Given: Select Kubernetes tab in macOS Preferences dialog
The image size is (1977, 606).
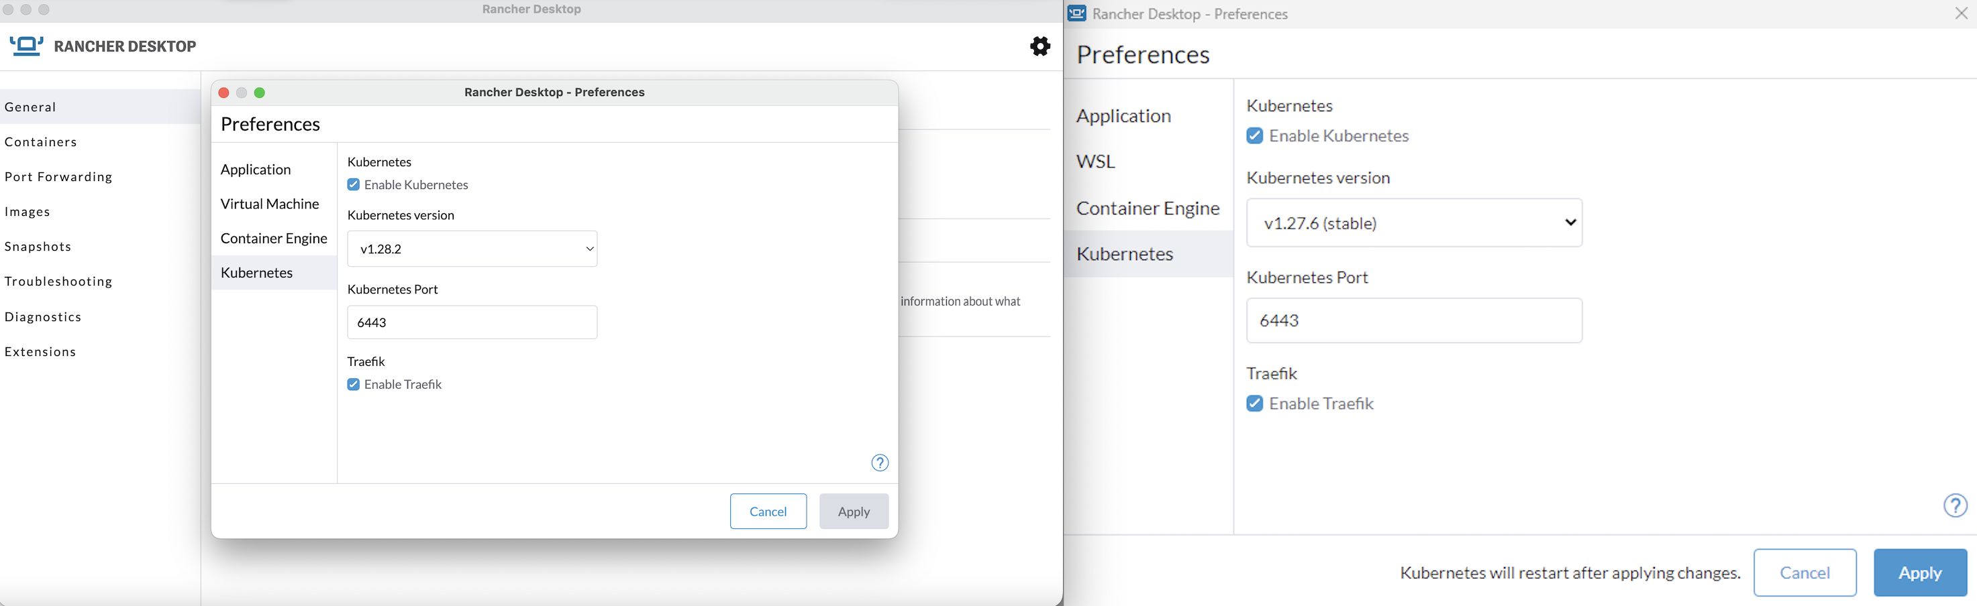Looking at the screenshot, I should [x=274, y=272].
